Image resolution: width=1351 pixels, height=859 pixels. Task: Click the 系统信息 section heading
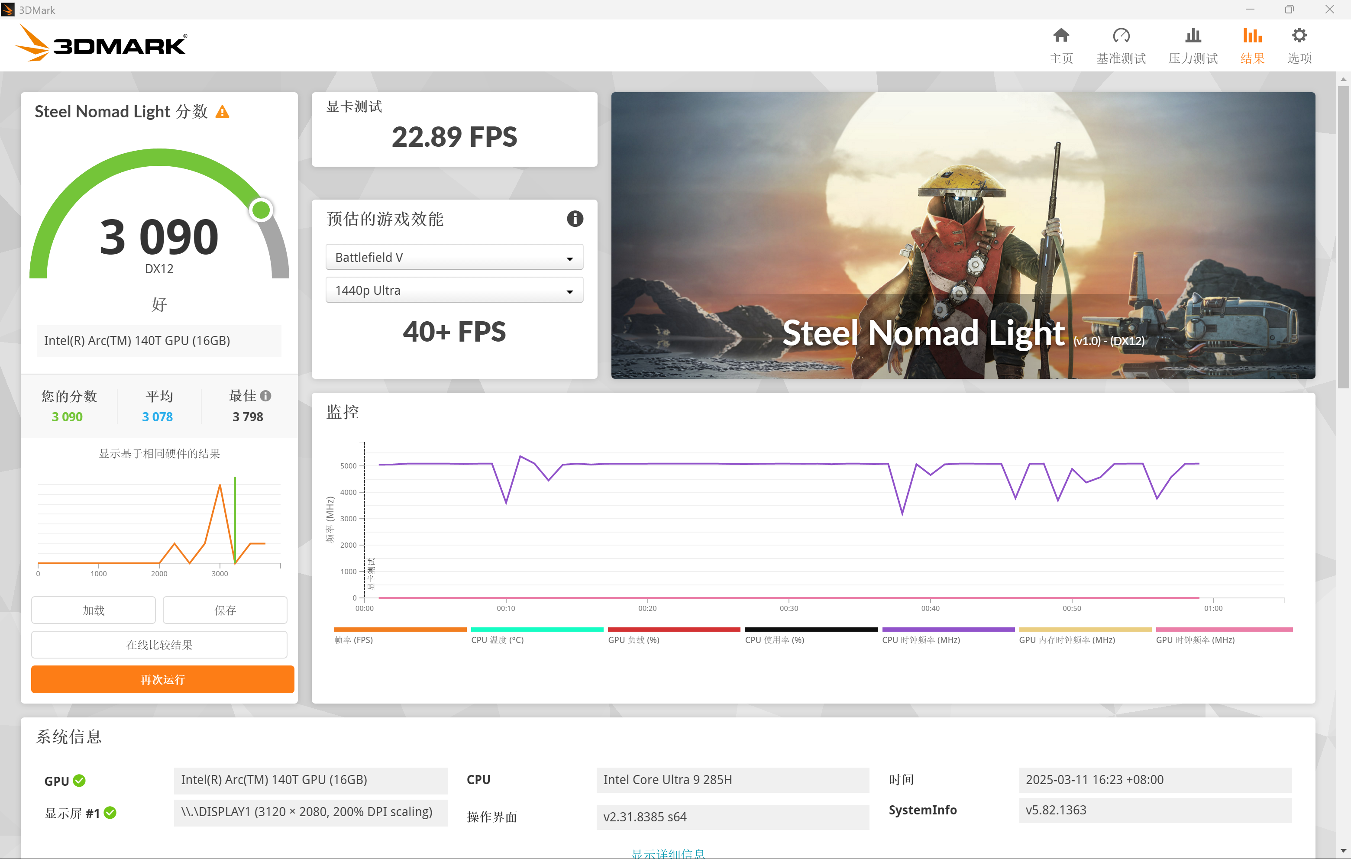coord(68,736)
